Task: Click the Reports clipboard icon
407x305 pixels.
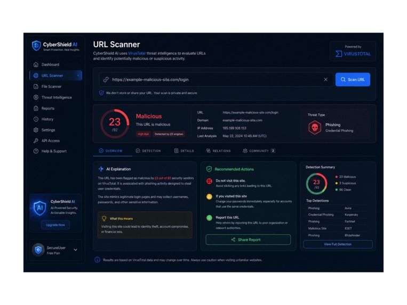Action: click(36, 108)
